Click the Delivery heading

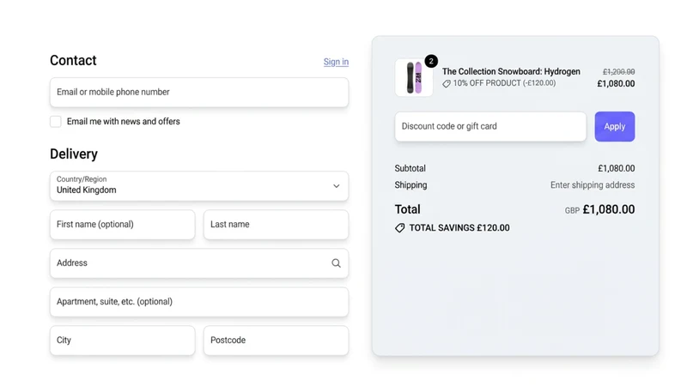click(74, 154)
